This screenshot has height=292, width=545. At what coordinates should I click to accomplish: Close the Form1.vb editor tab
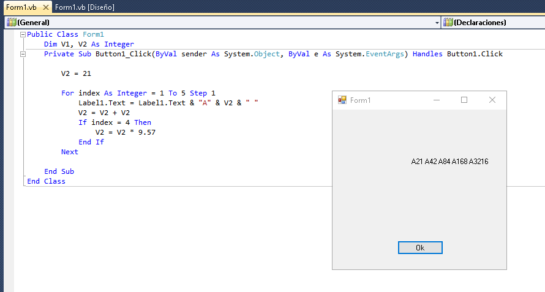tap(46, 7)
